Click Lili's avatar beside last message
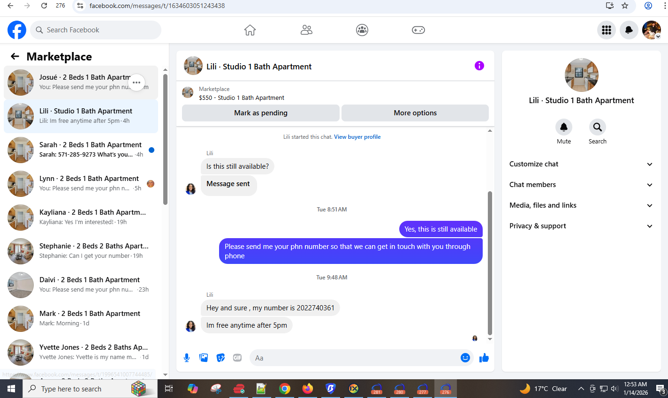 190,326
